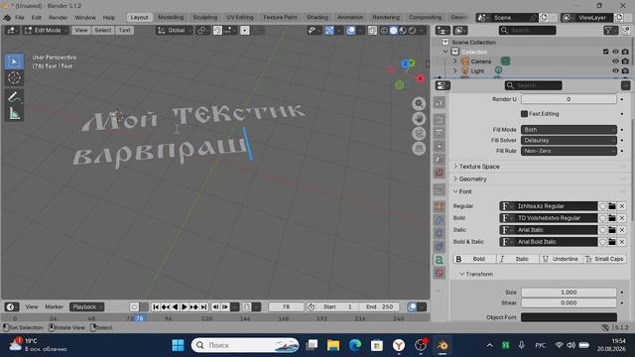Adjust the Shear value slider
This screenshot has height=357, width=635.
click(569, 302)
